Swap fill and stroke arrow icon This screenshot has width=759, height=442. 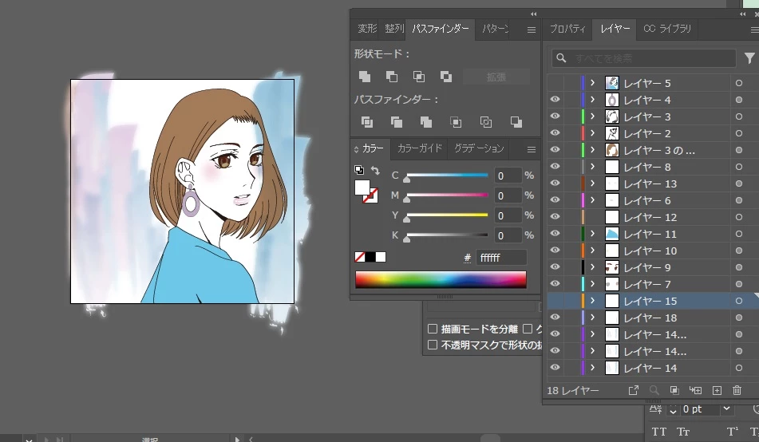pyautogui.click(x=375, y=171)
